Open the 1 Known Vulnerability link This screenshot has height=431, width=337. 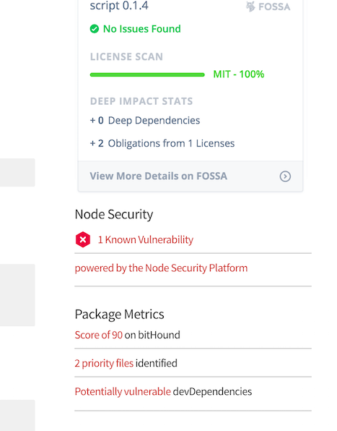[146, 239]
